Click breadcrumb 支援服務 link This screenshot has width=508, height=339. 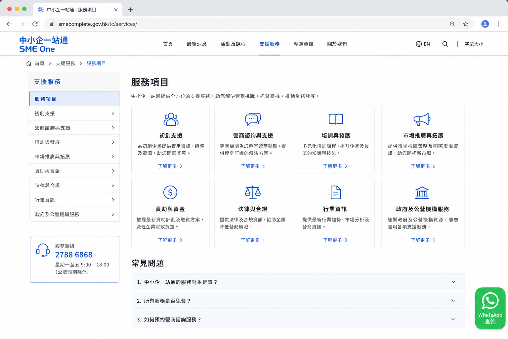pos(65,63)
